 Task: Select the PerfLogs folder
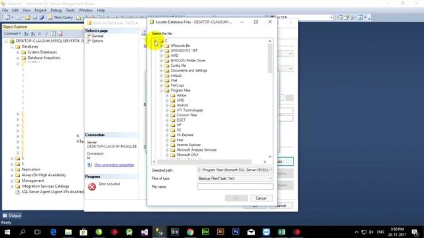(177, 85)
